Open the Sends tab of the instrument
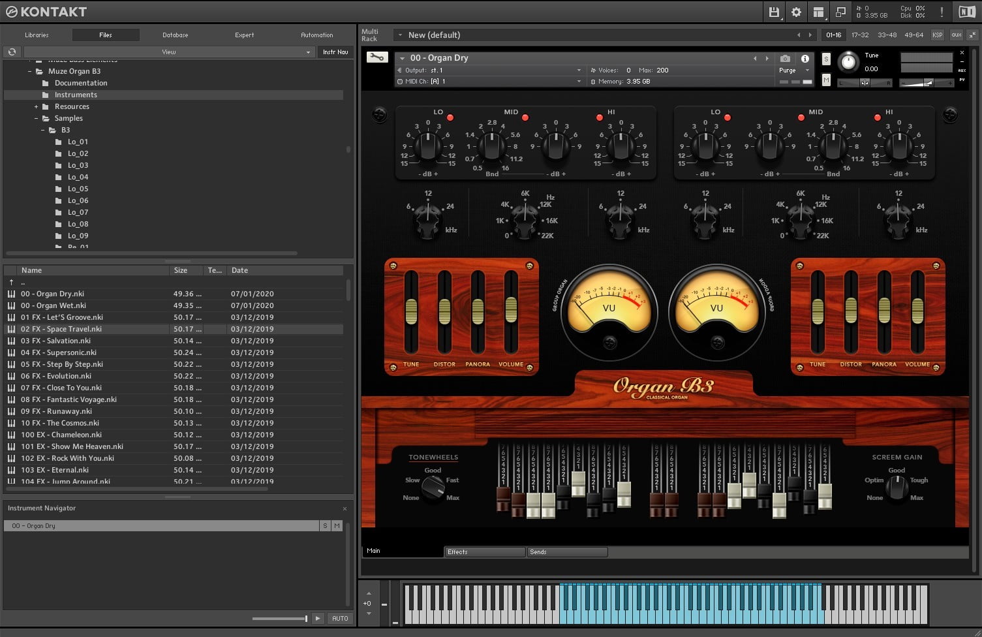Viewport: 982px width, 637px height. tap(567, 552)
